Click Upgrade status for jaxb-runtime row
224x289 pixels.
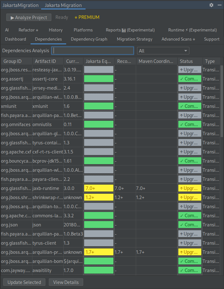[x=190, y=188]
